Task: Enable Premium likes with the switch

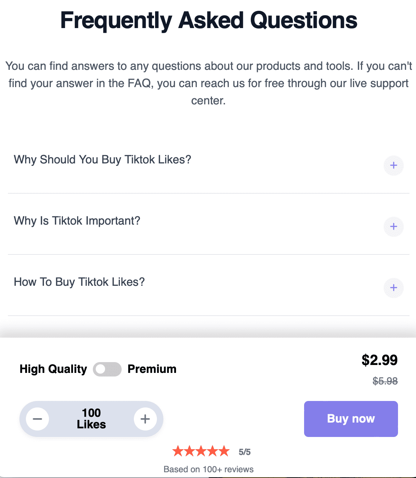Action: [107, 369]
